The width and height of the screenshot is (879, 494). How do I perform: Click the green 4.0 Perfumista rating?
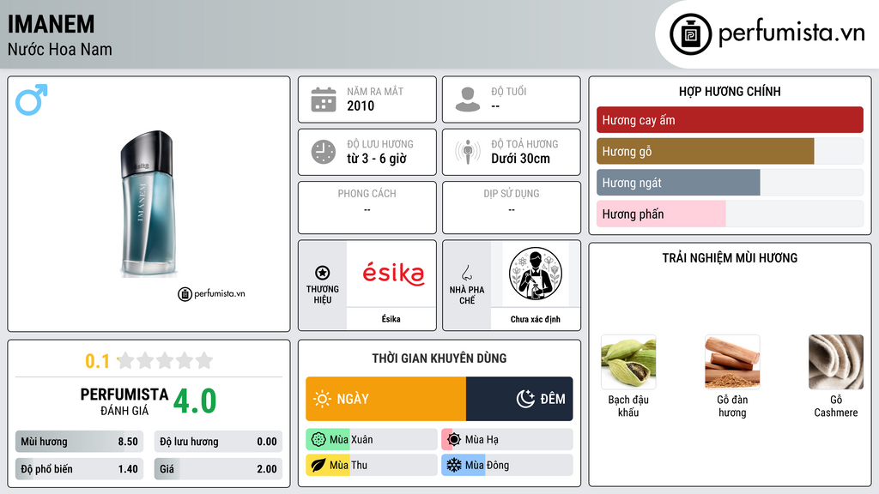coord(195,401)
